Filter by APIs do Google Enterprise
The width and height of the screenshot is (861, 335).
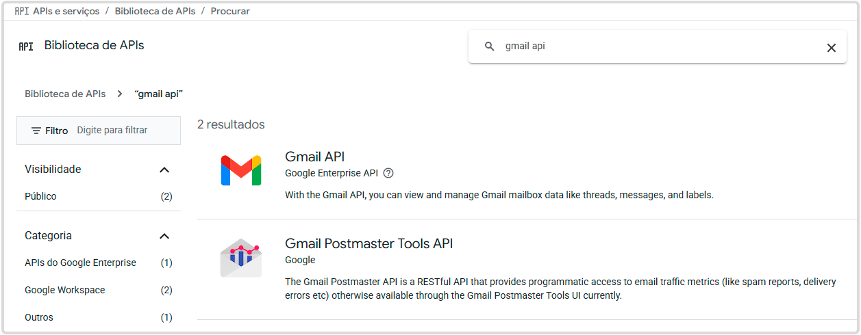(80, 263)
